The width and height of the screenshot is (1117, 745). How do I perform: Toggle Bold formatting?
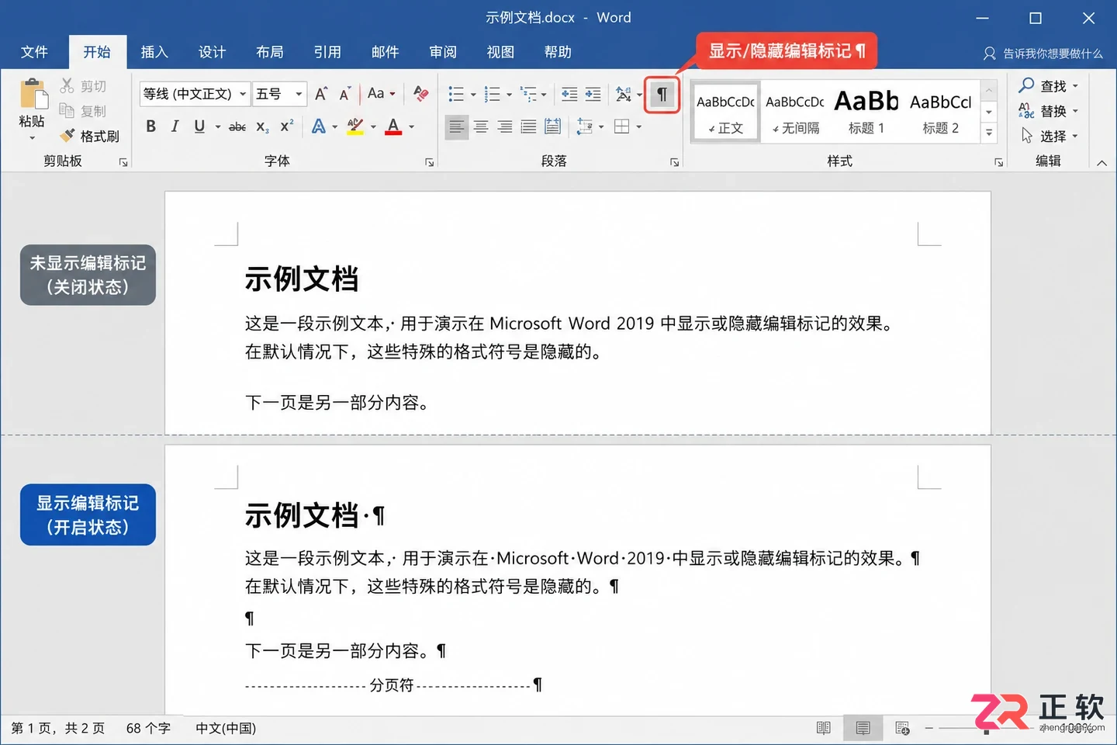(x=151, y=126)
